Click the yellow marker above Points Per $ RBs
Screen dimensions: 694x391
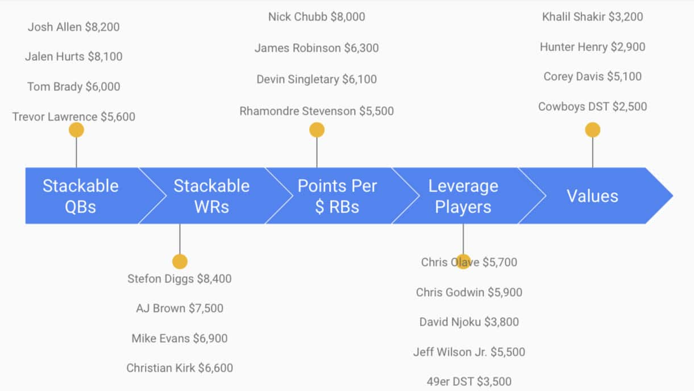tap(317, 130)
